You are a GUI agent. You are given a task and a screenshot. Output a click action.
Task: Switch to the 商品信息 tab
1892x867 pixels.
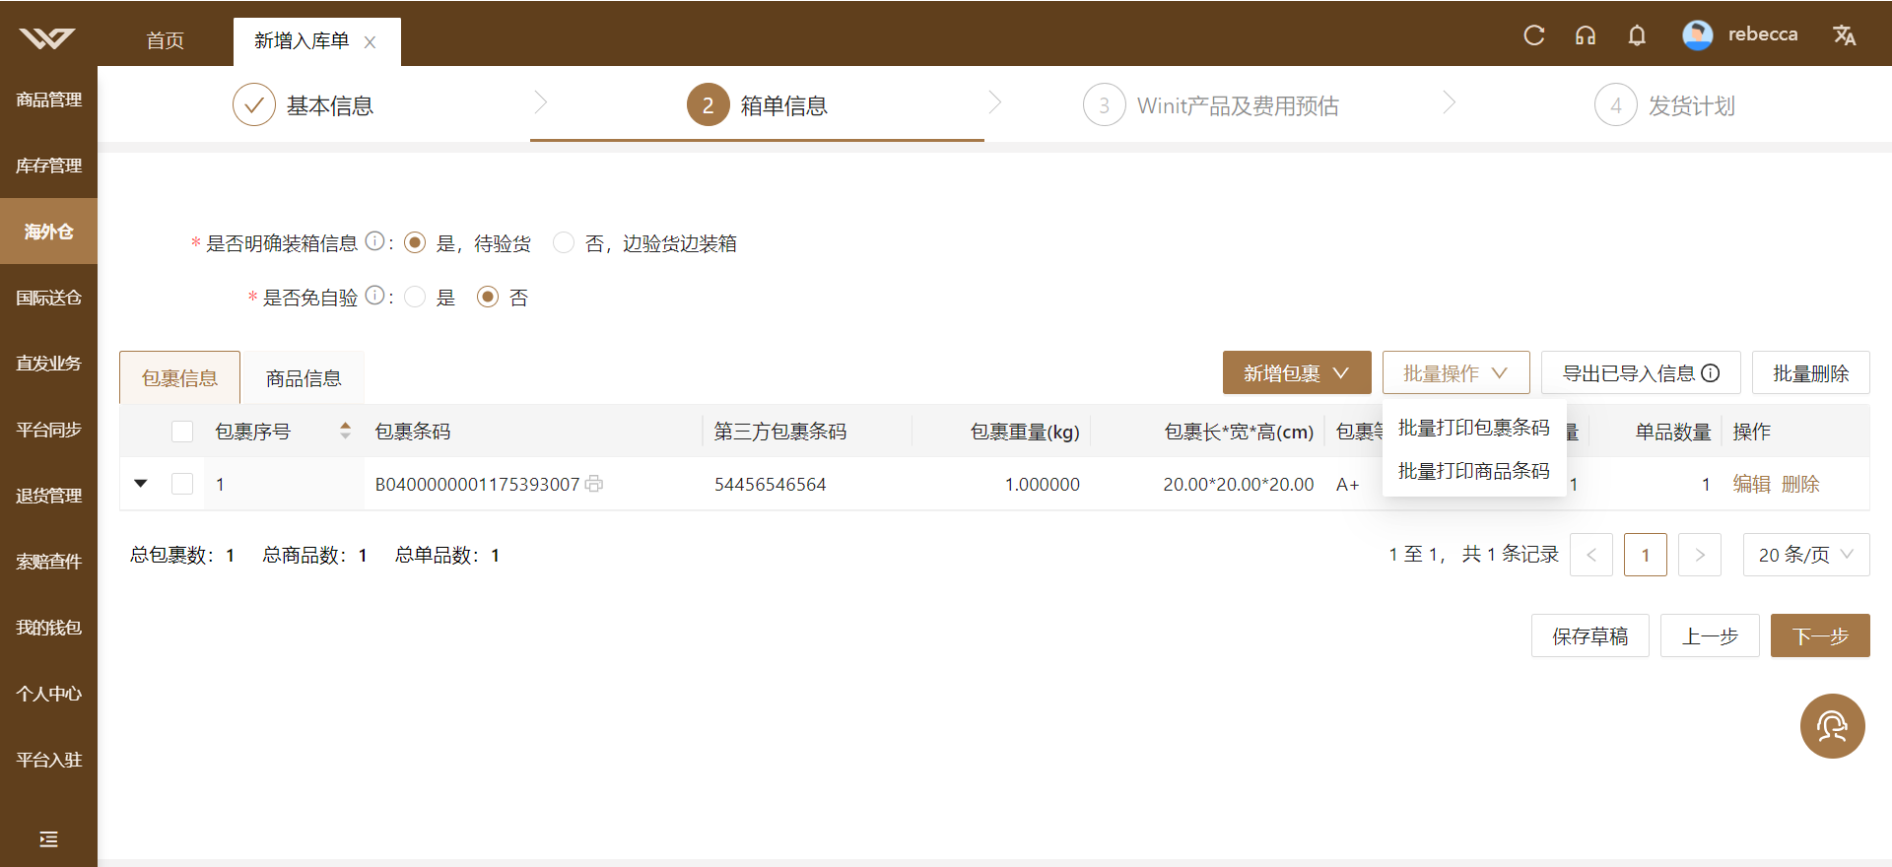[x=304, y=378]
